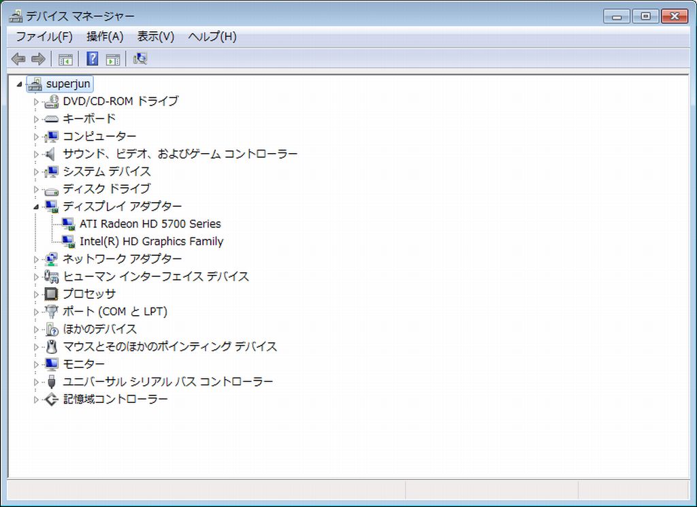Click the Intel HD Graphics adapter icon
The width and height of the screenshot is (697, 507).
point(69,242)
